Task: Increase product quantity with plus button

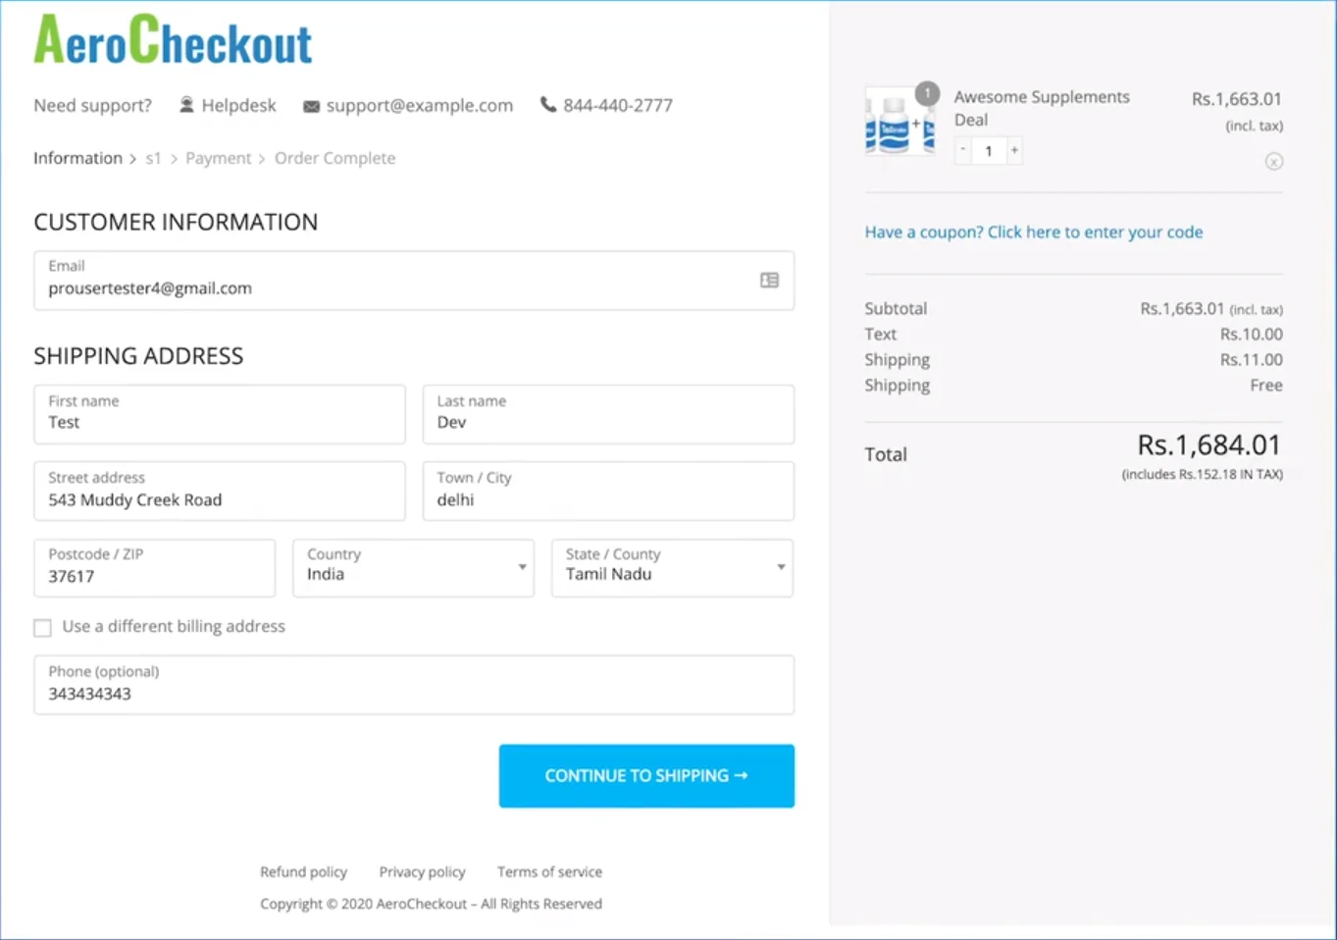Action: tap(1014, 150)
